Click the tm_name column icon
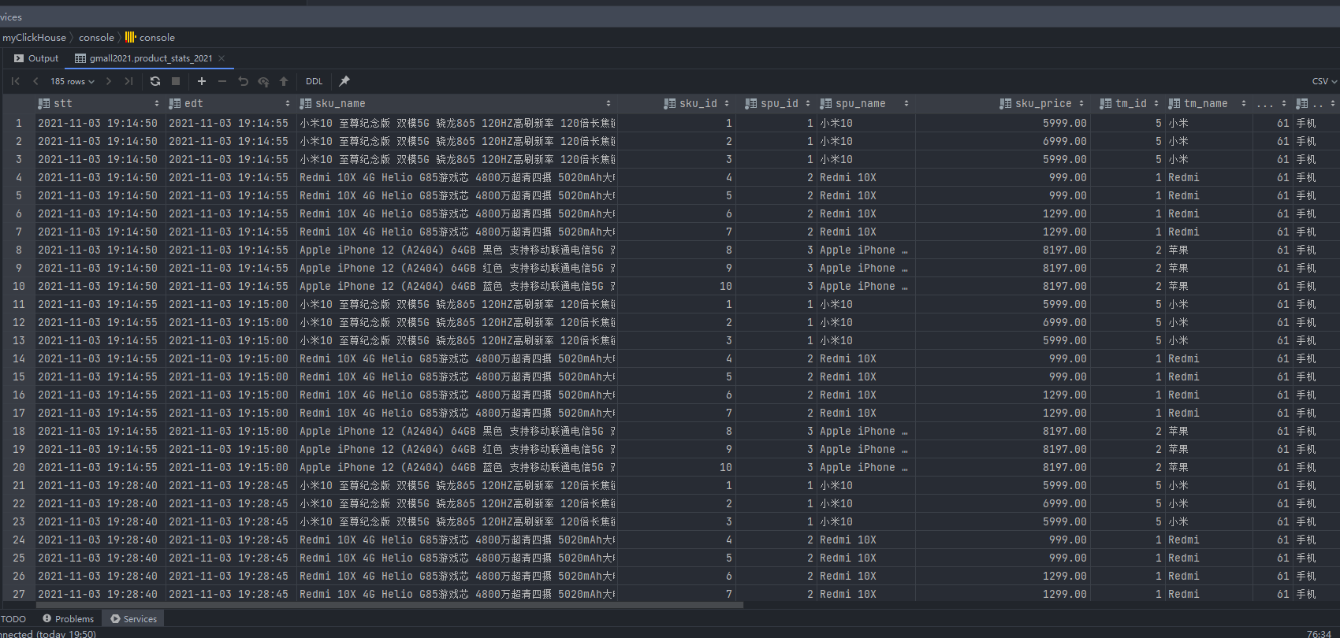 [x=1174, y=103]
